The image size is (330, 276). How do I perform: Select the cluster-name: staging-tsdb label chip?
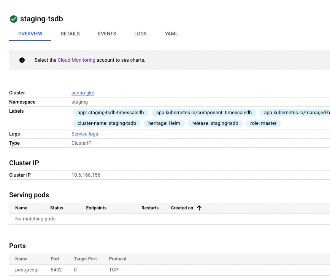coord(107,123)
